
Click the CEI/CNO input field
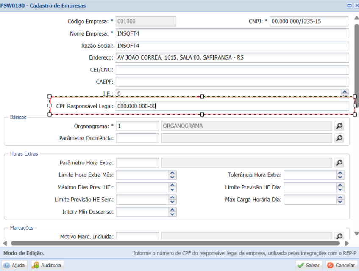[232, 70]
